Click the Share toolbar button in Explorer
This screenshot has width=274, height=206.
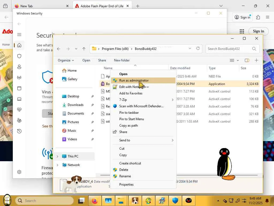click(102, 60)
